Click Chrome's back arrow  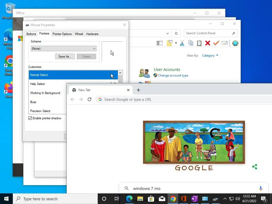tap(73, 99)
